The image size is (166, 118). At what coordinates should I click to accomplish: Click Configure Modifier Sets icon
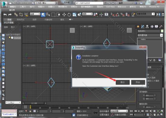click(x=160, y=60)
